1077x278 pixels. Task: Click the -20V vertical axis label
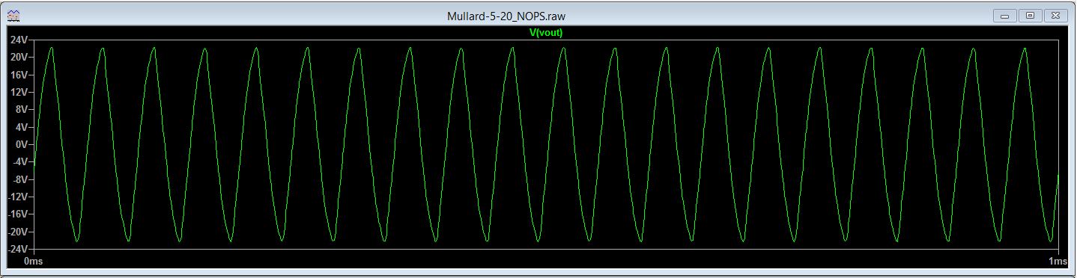pyautogui.click(x=17, y=232)
